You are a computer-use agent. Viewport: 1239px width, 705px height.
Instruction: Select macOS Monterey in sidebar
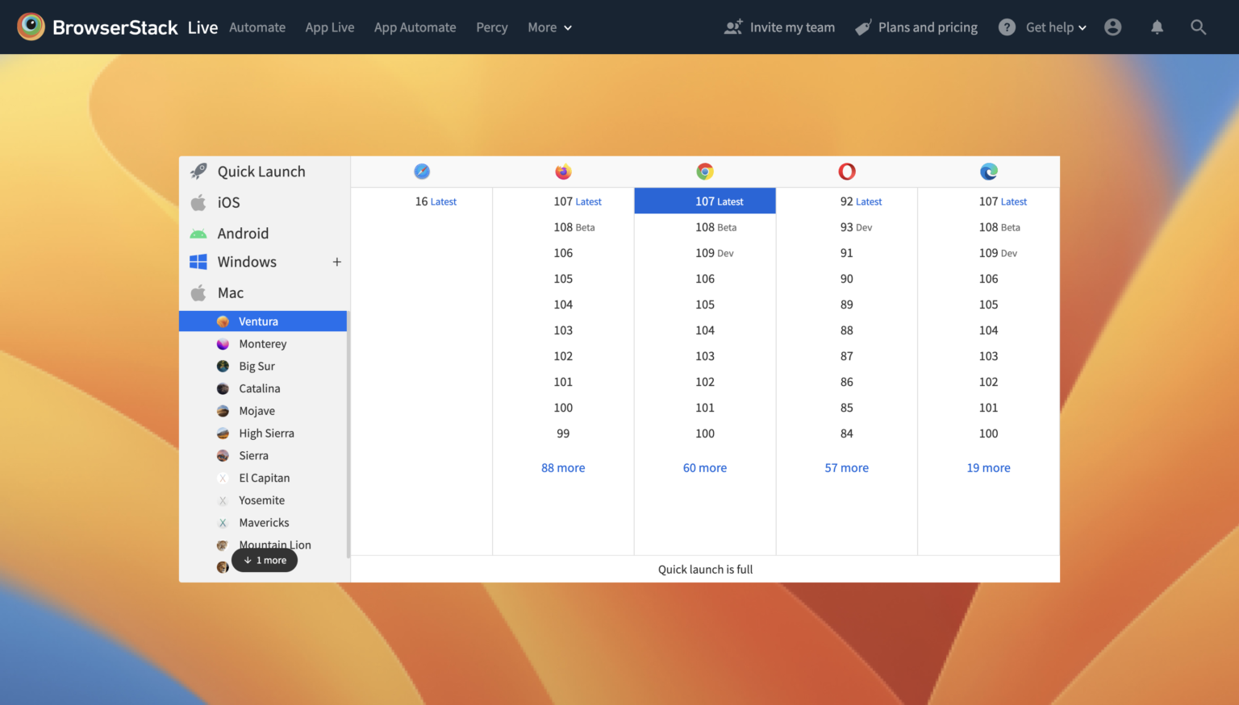(262, 344)
